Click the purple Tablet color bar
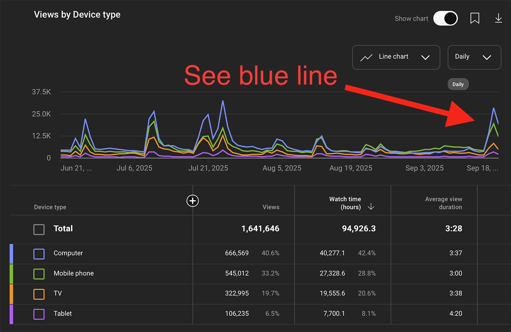Viewport: 511px width, 332px height. [x=11, y=314]
